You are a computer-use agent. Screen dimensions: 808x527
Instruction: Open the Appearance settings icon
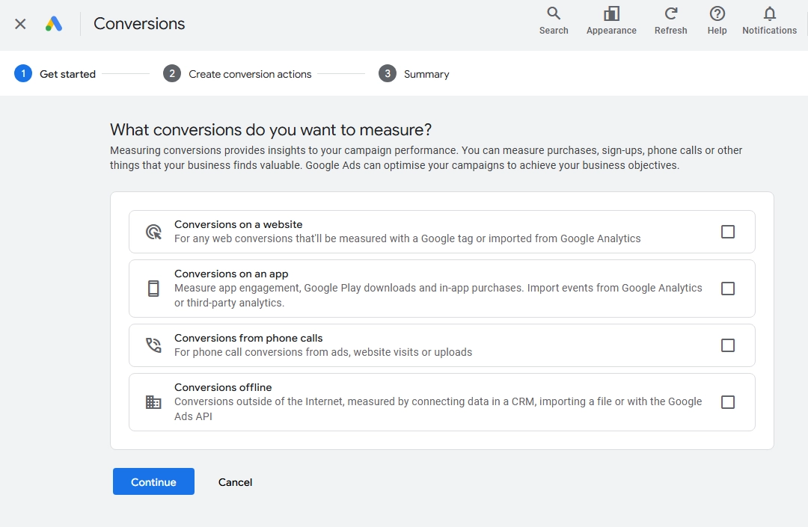(611, 13)
